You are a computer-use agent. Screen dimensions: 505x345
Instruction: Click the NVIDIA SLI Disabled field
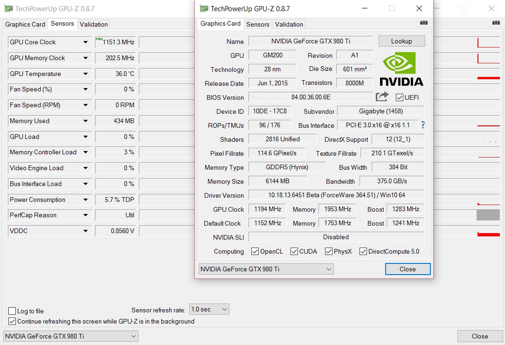(x=336, y=237)
